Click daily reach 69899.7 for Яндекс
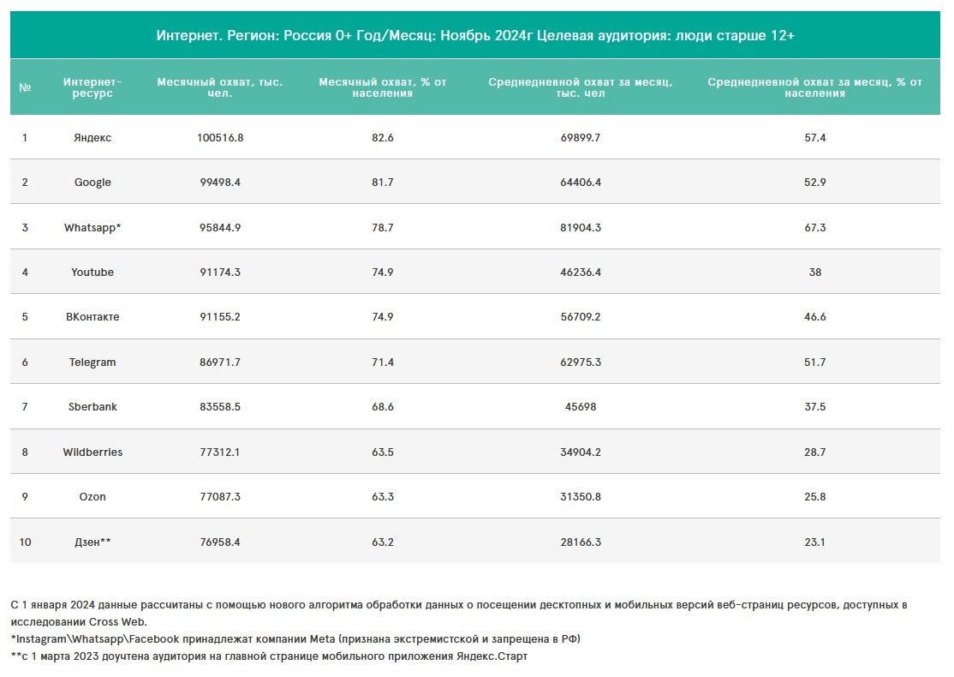The height and width of the screenshot is (677, 954). click(581, 138)
